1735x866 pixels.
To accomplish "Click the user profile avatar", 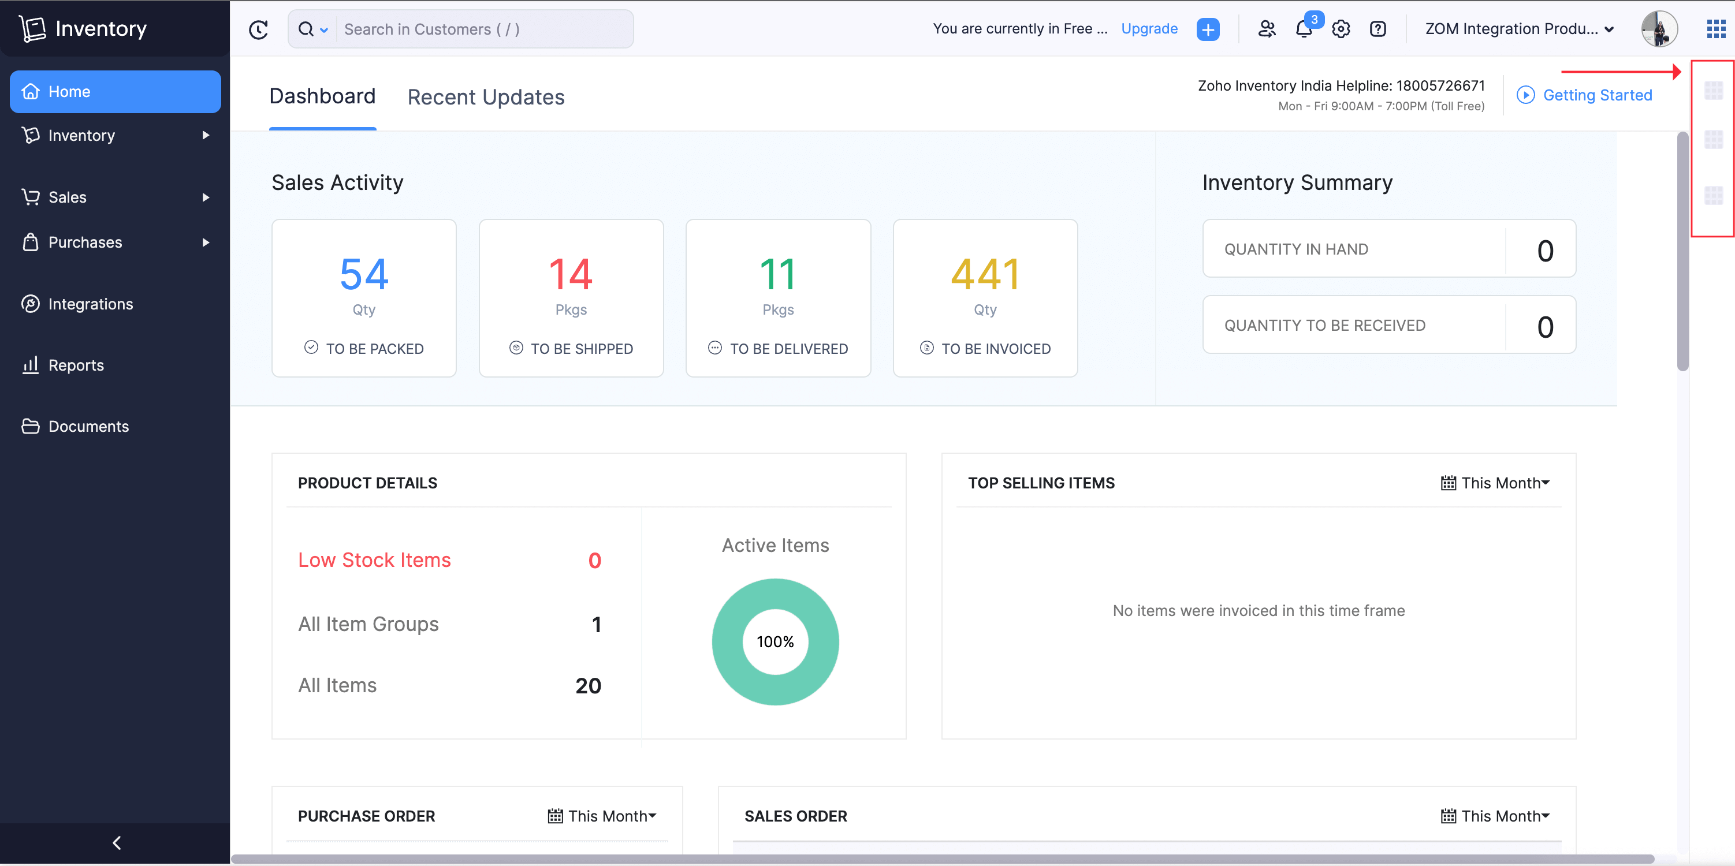I will point(1658,29).
